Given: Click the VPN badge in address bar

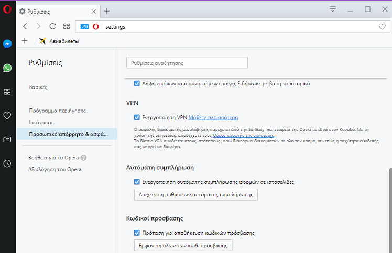Looking at the screenshot, I should 85,26.
